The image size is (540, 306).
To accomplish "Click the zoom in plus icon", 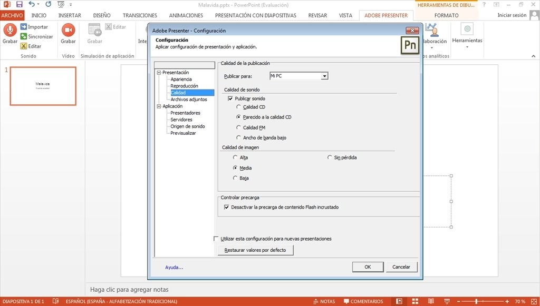I will [x=507, y=302].
